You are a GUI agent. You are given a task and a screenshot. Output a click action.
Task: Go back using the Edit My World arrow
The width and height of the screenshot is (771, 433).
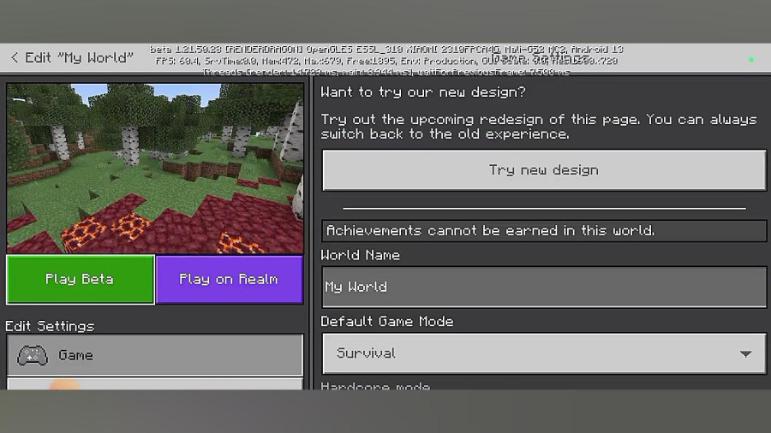pyautogui.click(x=15, y=57)
